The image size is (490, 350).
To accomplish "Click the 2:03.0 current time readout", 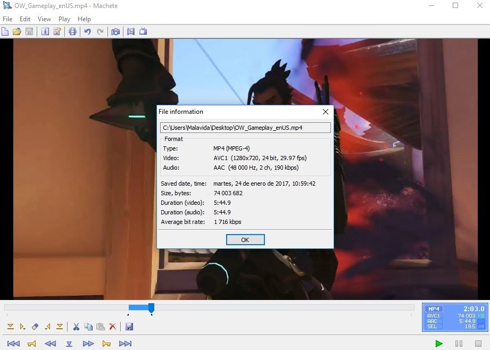I will pyautogui.click(x=474, y=309).
